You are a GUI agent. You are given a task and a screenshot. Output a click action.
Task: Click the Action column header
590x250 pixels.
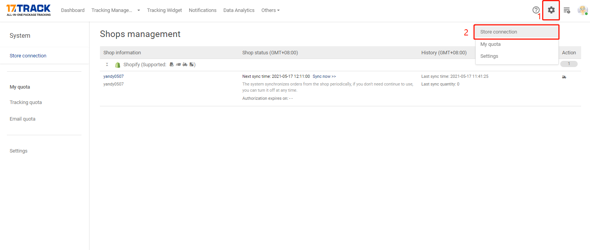[x=569, y=53]
